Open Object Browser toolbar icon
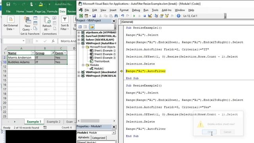This screenshot has height=143, width=254. click(167, 16)
